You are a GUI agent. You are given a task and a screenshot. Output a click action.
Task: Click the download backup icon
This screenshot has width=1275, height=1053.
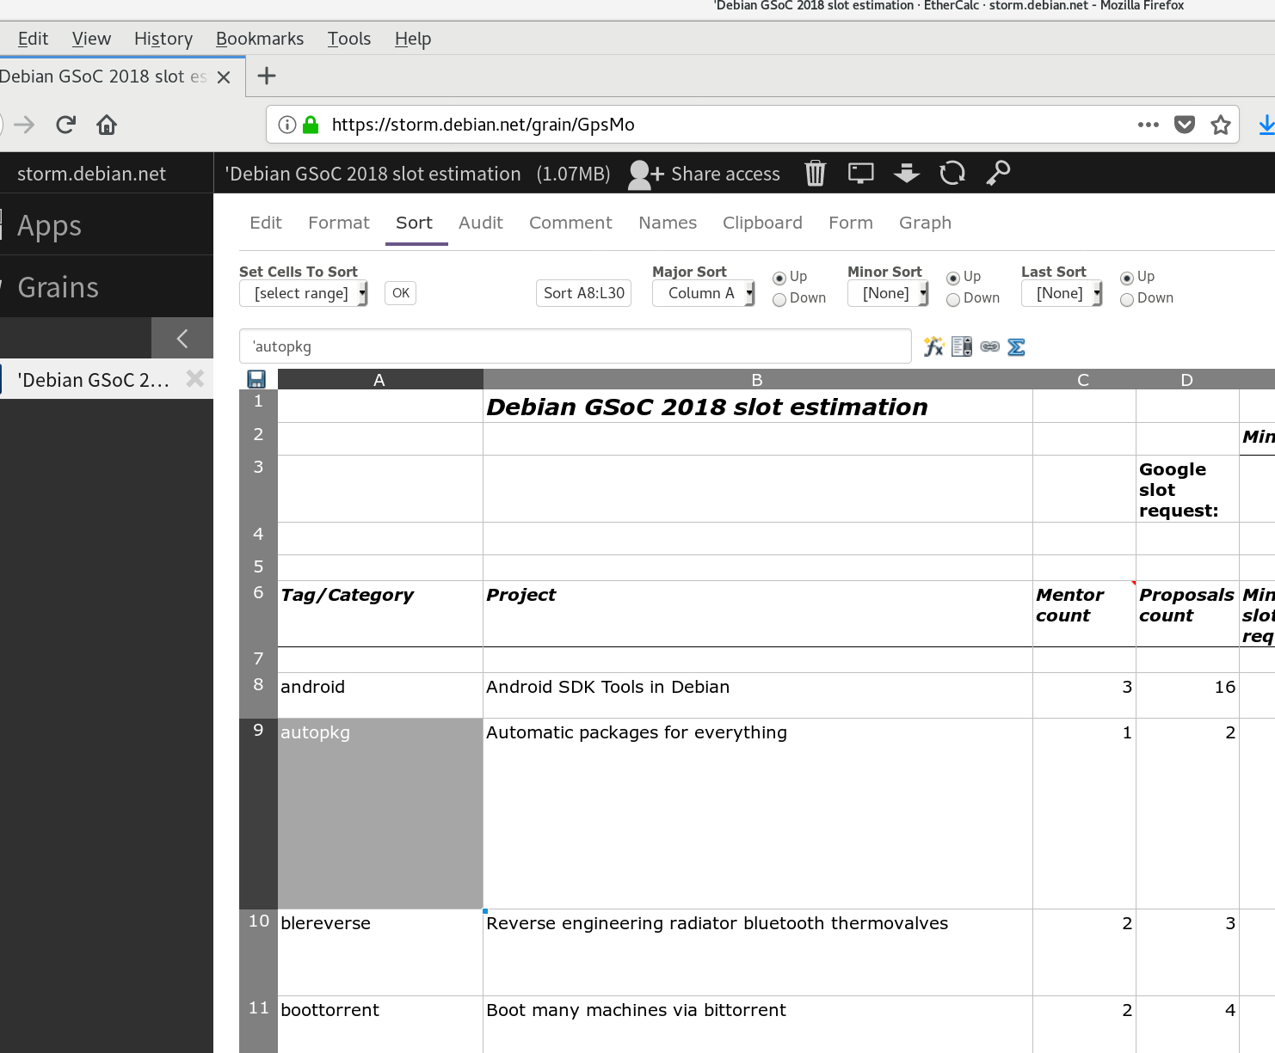[907, 174]
